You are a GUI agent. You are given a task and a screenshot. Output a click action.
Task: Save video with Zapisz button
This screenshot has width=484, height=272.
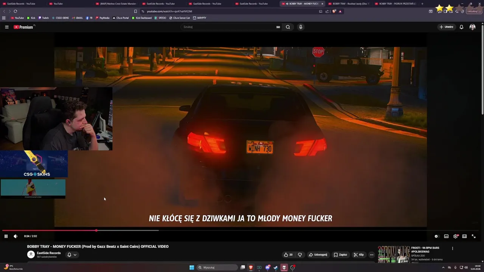340,255
